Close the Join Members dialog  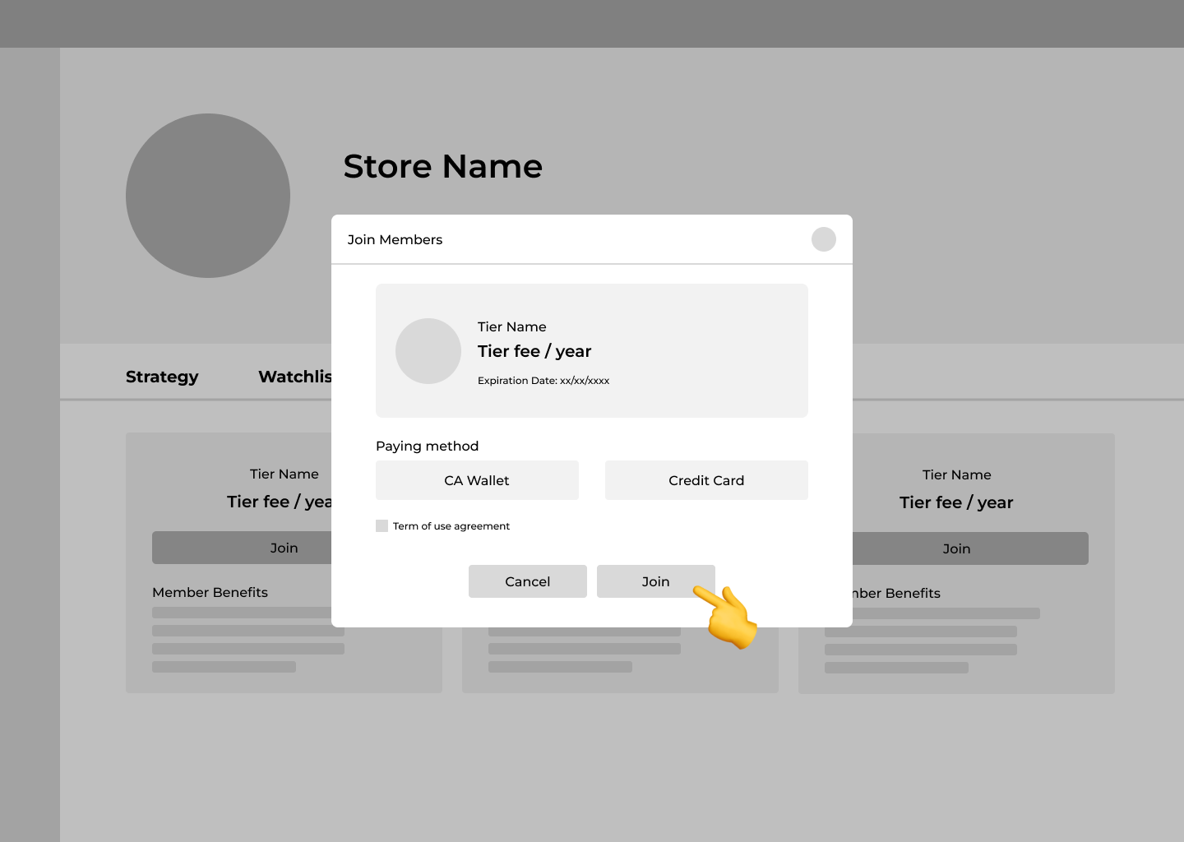[x=823, y=239]
